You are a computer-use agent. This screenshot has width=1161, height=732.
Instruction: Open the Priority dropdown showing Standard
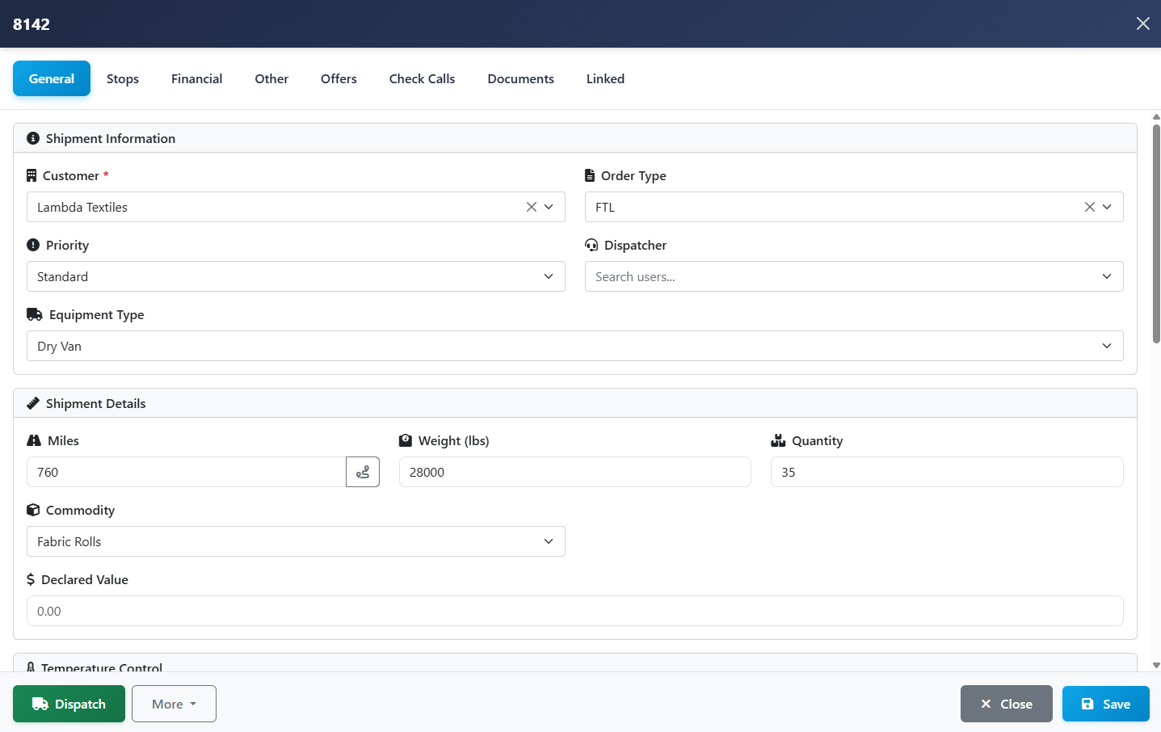click(x=296, y=276)
